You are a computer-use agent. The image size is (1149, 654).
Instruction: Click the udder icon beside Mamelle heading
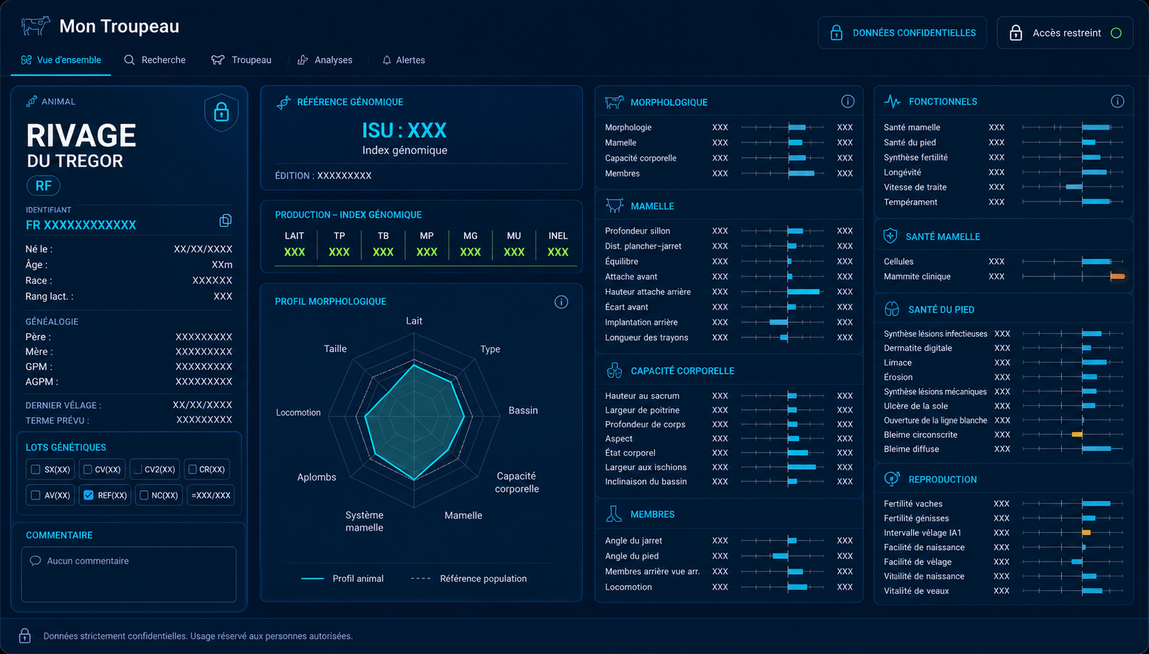pyautogui.click(x=614, y=206)
